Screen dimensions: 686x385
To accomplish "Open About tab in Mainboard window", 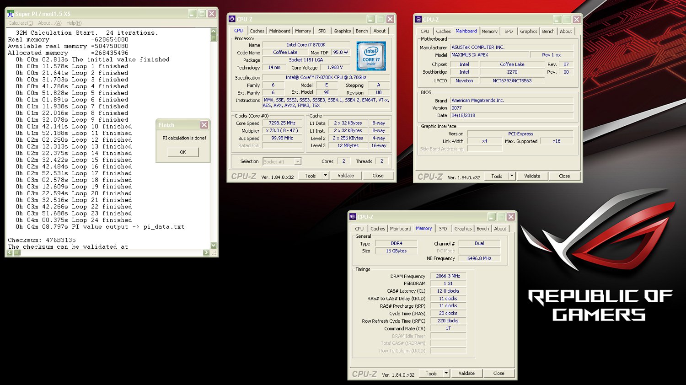I will (x=566, y=32).
